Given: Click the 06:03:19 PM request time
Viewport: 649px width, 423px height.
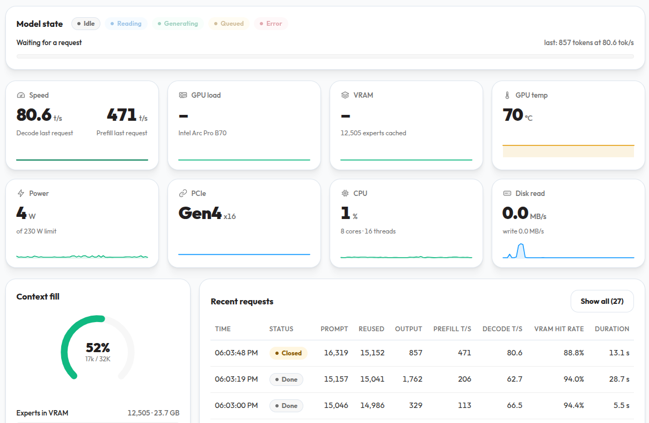Looking at the screenshot, I should pos(237,380).
